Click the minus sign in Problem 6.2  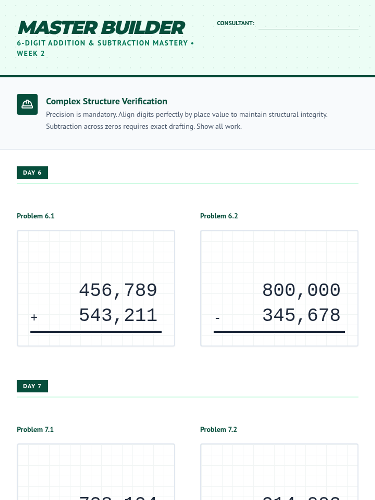(217, 318)
